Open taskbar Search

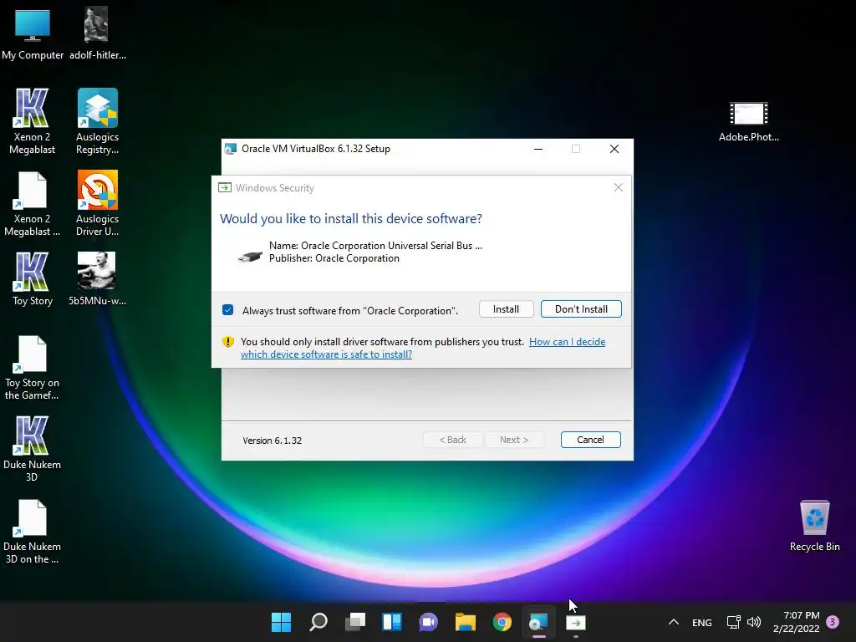pyautogui.click(x=318, y=622)
